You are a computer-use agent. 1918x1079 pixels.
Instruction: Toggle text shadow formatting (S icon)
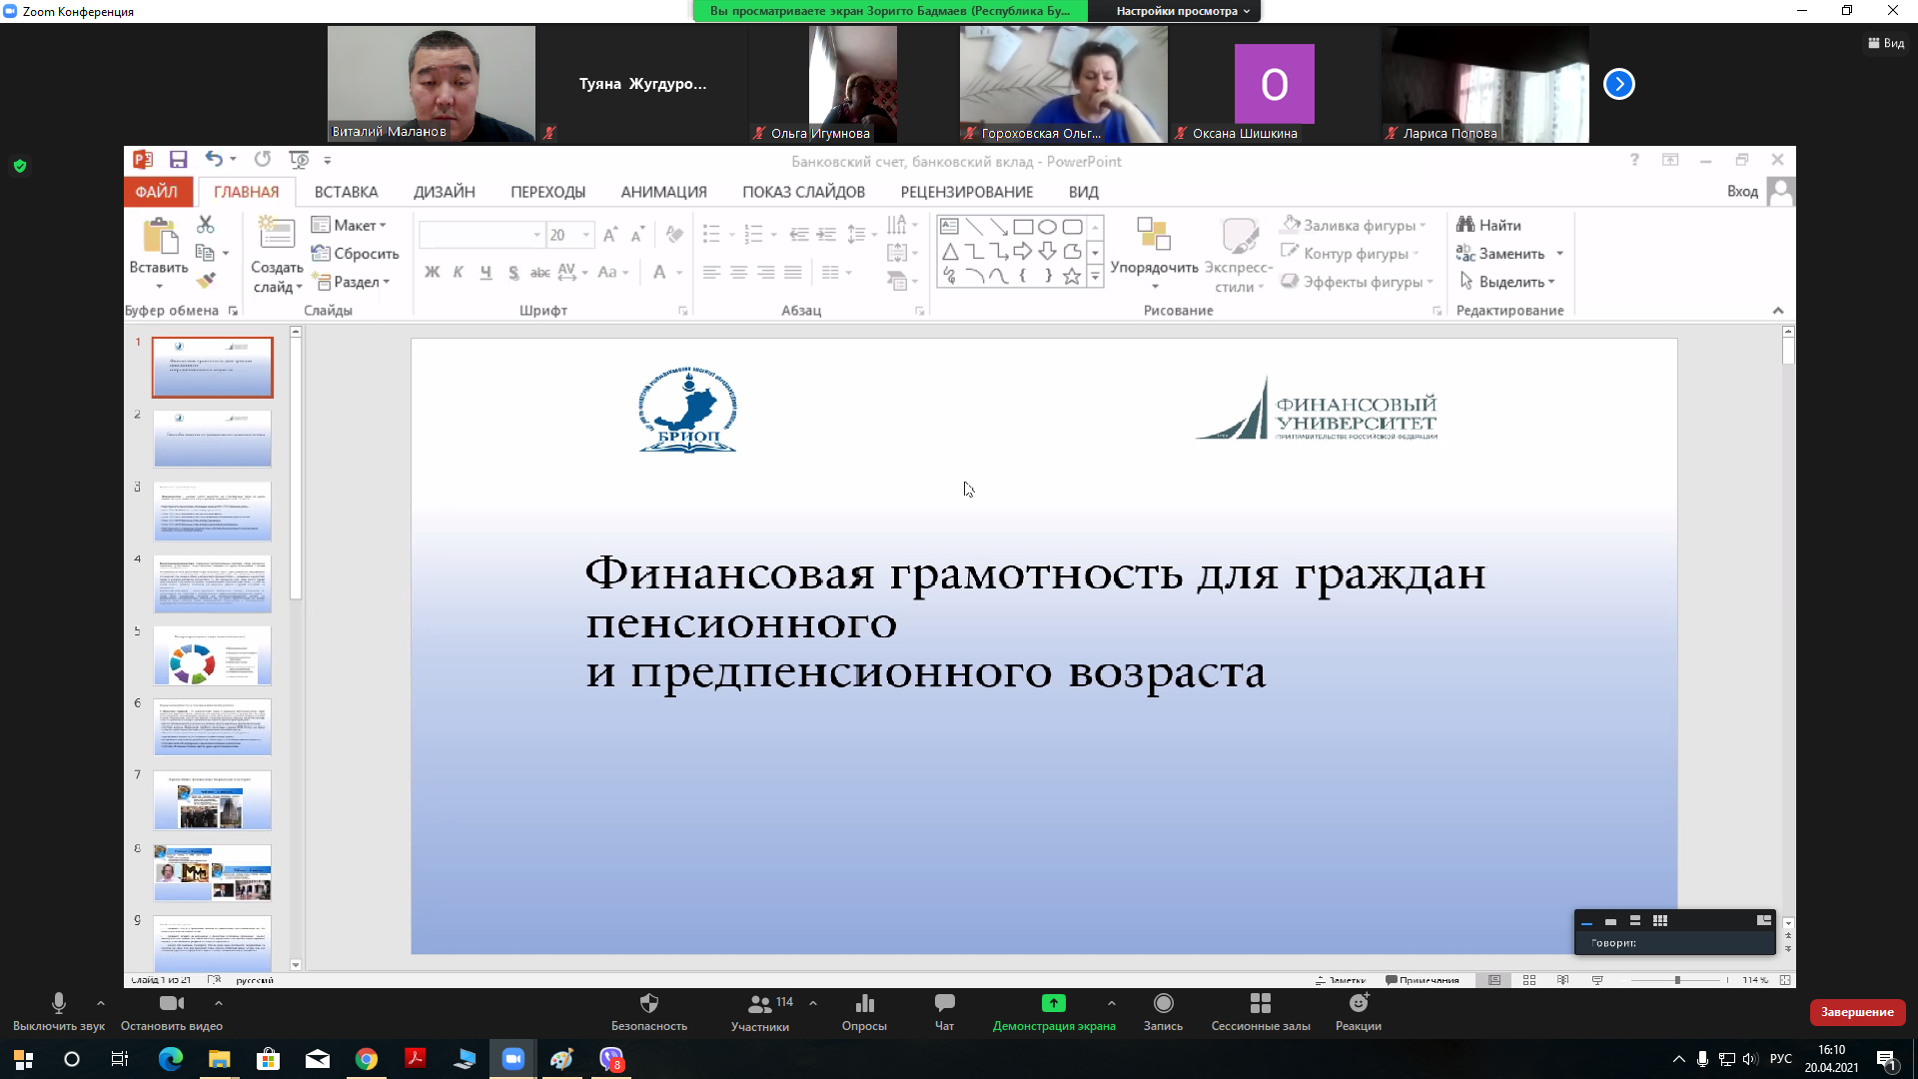coord(513,272)
